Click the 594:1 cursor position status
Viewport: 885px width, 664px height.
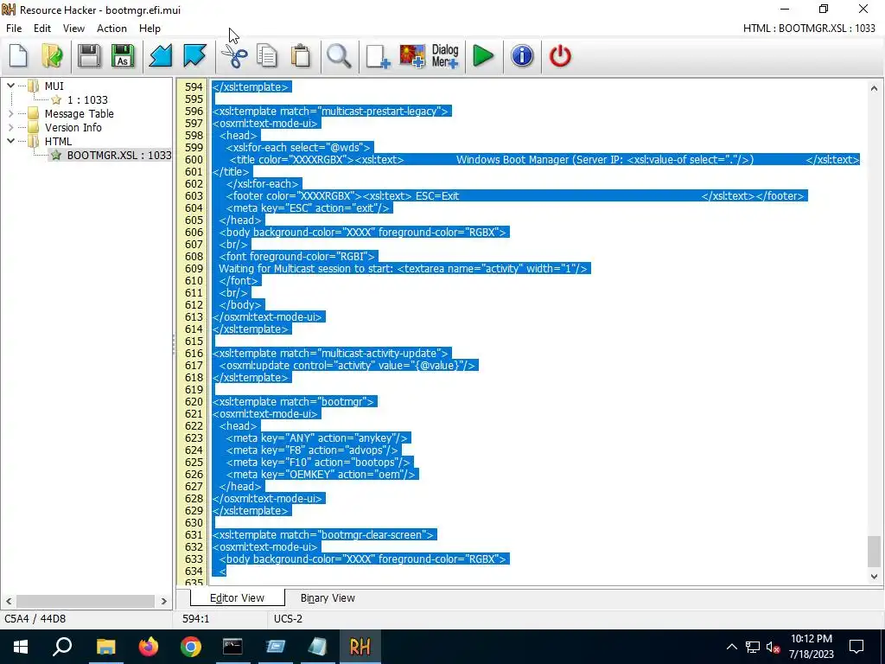195,619
